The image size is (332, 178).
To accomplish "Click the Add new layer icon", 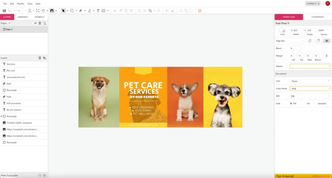I will pos(44,58).
